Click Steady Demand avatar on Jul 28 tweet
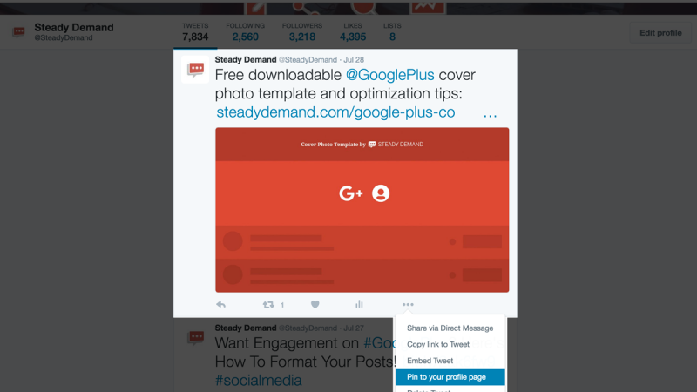Image resolution: width=697 pixels, height=392 pixels. point(195,70)
